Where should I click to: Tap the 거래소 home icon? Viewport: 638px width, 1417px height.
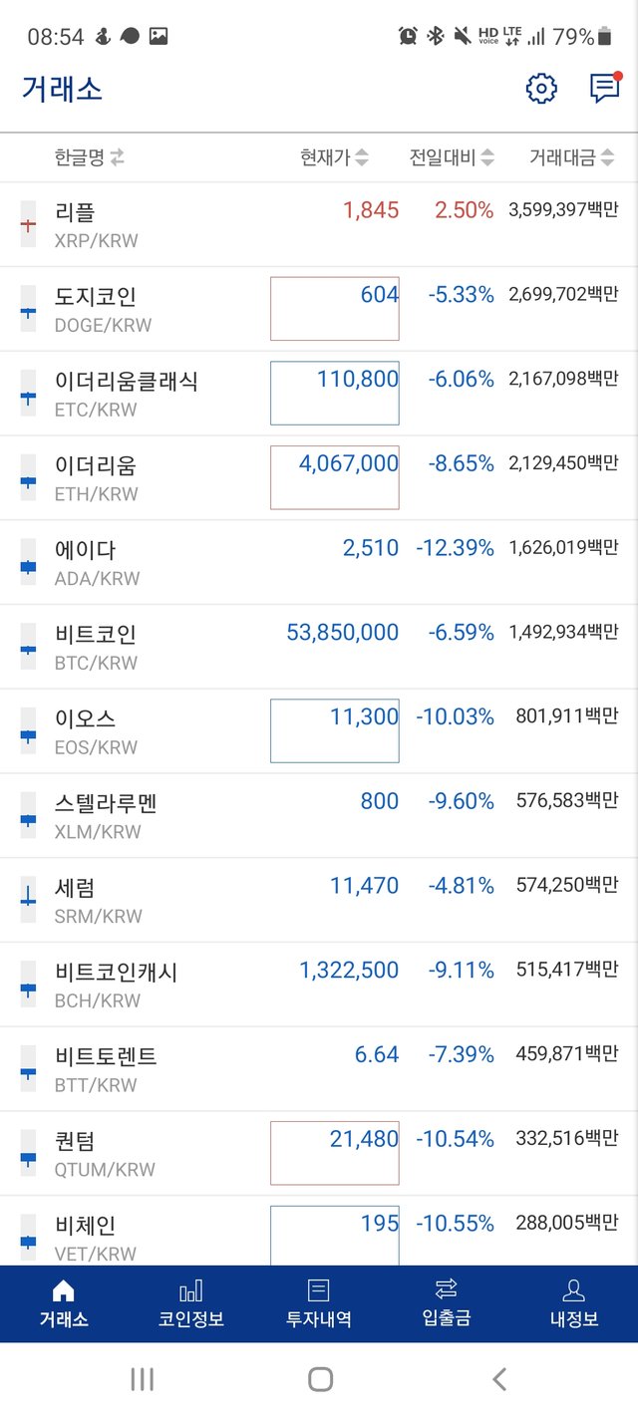click(x=64, y=1290)
